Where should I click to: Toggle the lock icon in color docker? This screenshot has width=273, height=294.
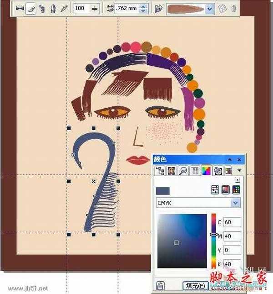[161, 285]
